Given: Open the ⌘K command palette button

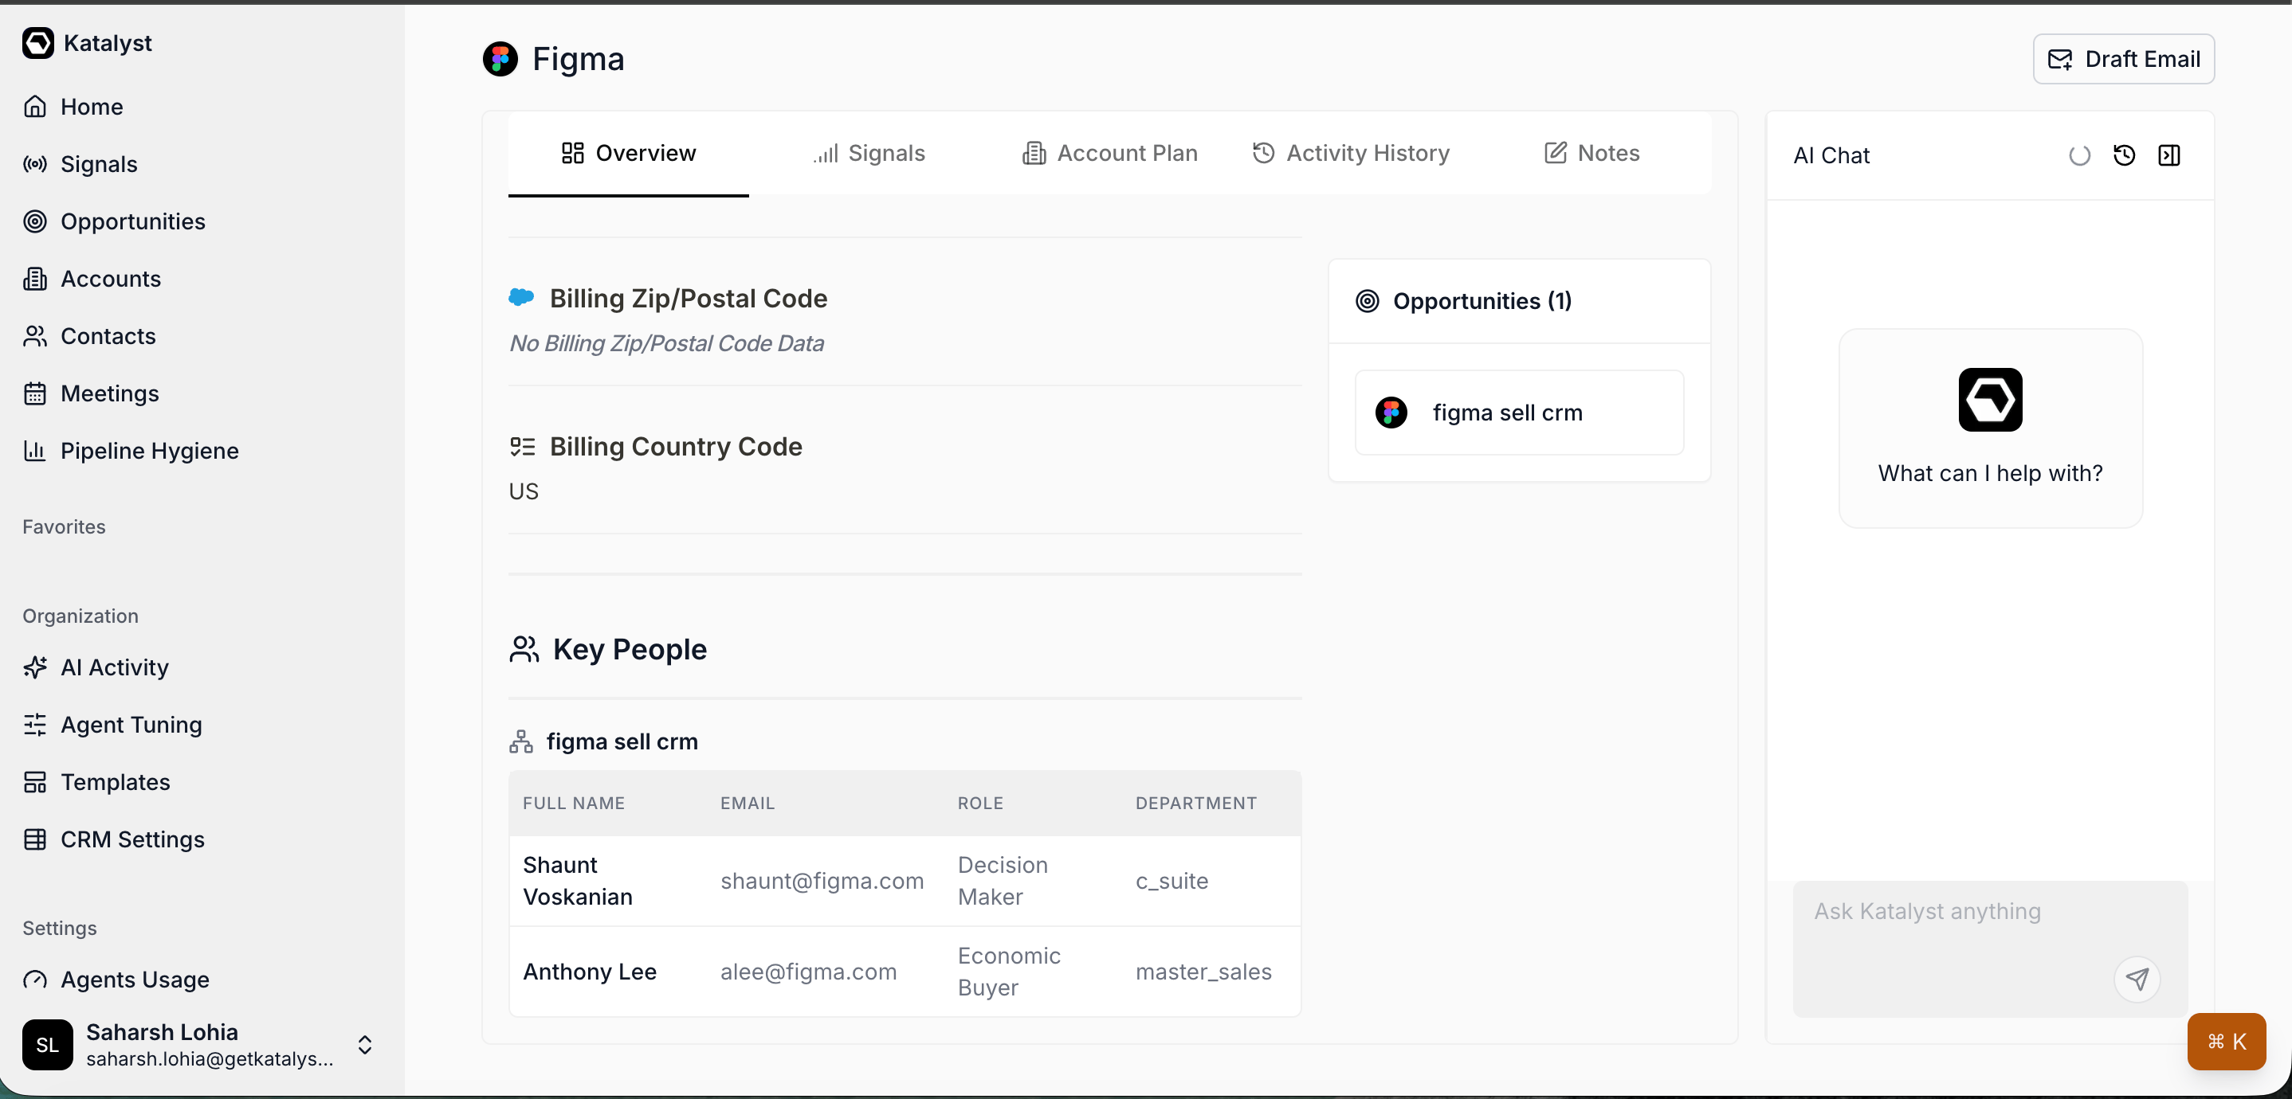Looking at the screenshot, I should (x=2226, y=1041).
